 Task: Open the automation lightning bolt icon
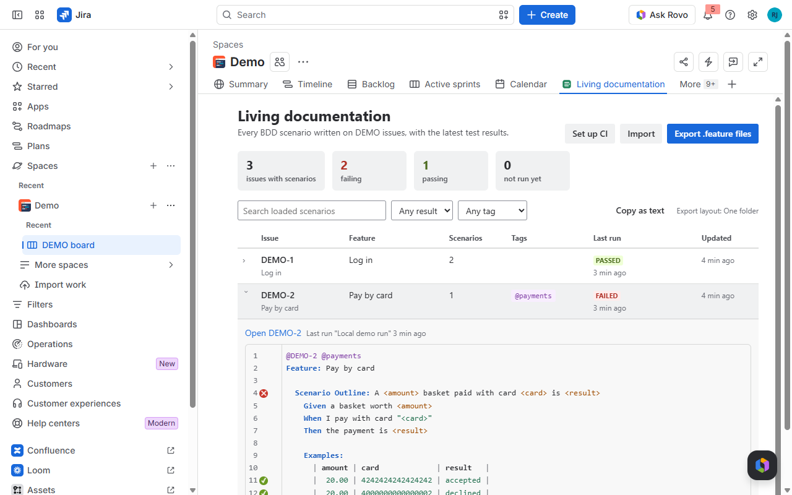click(708, 62)
